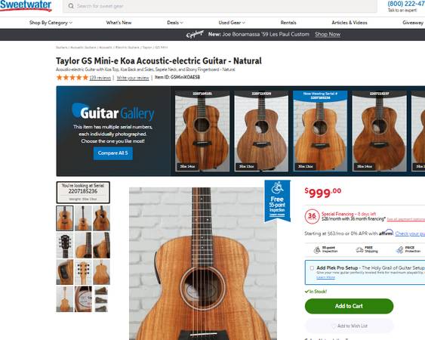
Task: Click the Add to Cart button
Action: pyautogui.click(x=349, y=306)
